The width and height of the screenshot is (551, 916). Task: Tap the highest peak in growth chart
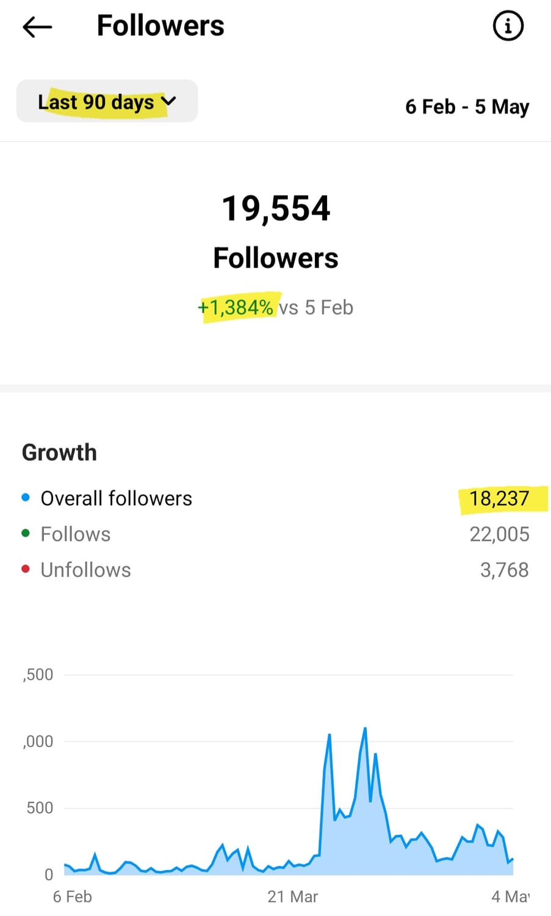365,729
